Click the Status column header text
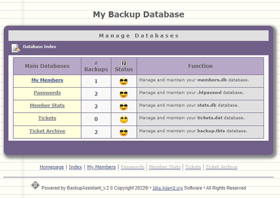The image size is (280, 198). point(124,69)
